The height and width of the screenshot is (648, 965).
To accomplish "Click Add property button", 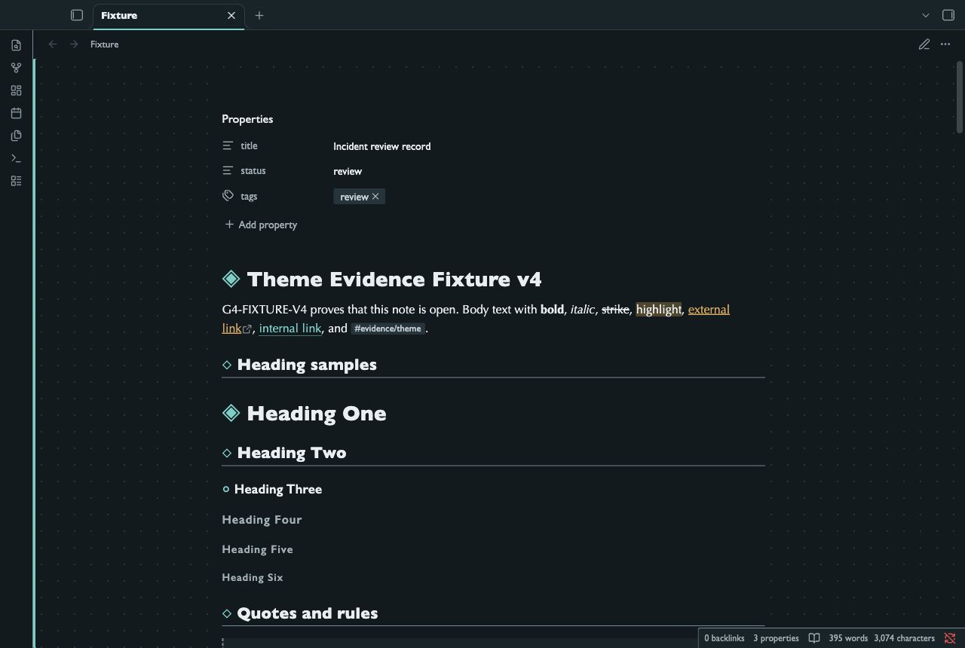I will pos(261,225).
